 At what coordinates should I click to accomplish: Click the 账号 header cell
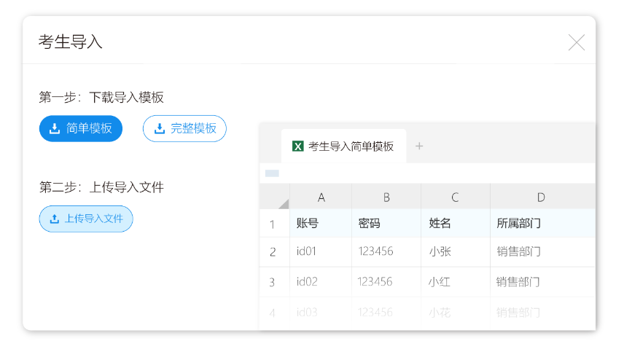coord(320,224)
